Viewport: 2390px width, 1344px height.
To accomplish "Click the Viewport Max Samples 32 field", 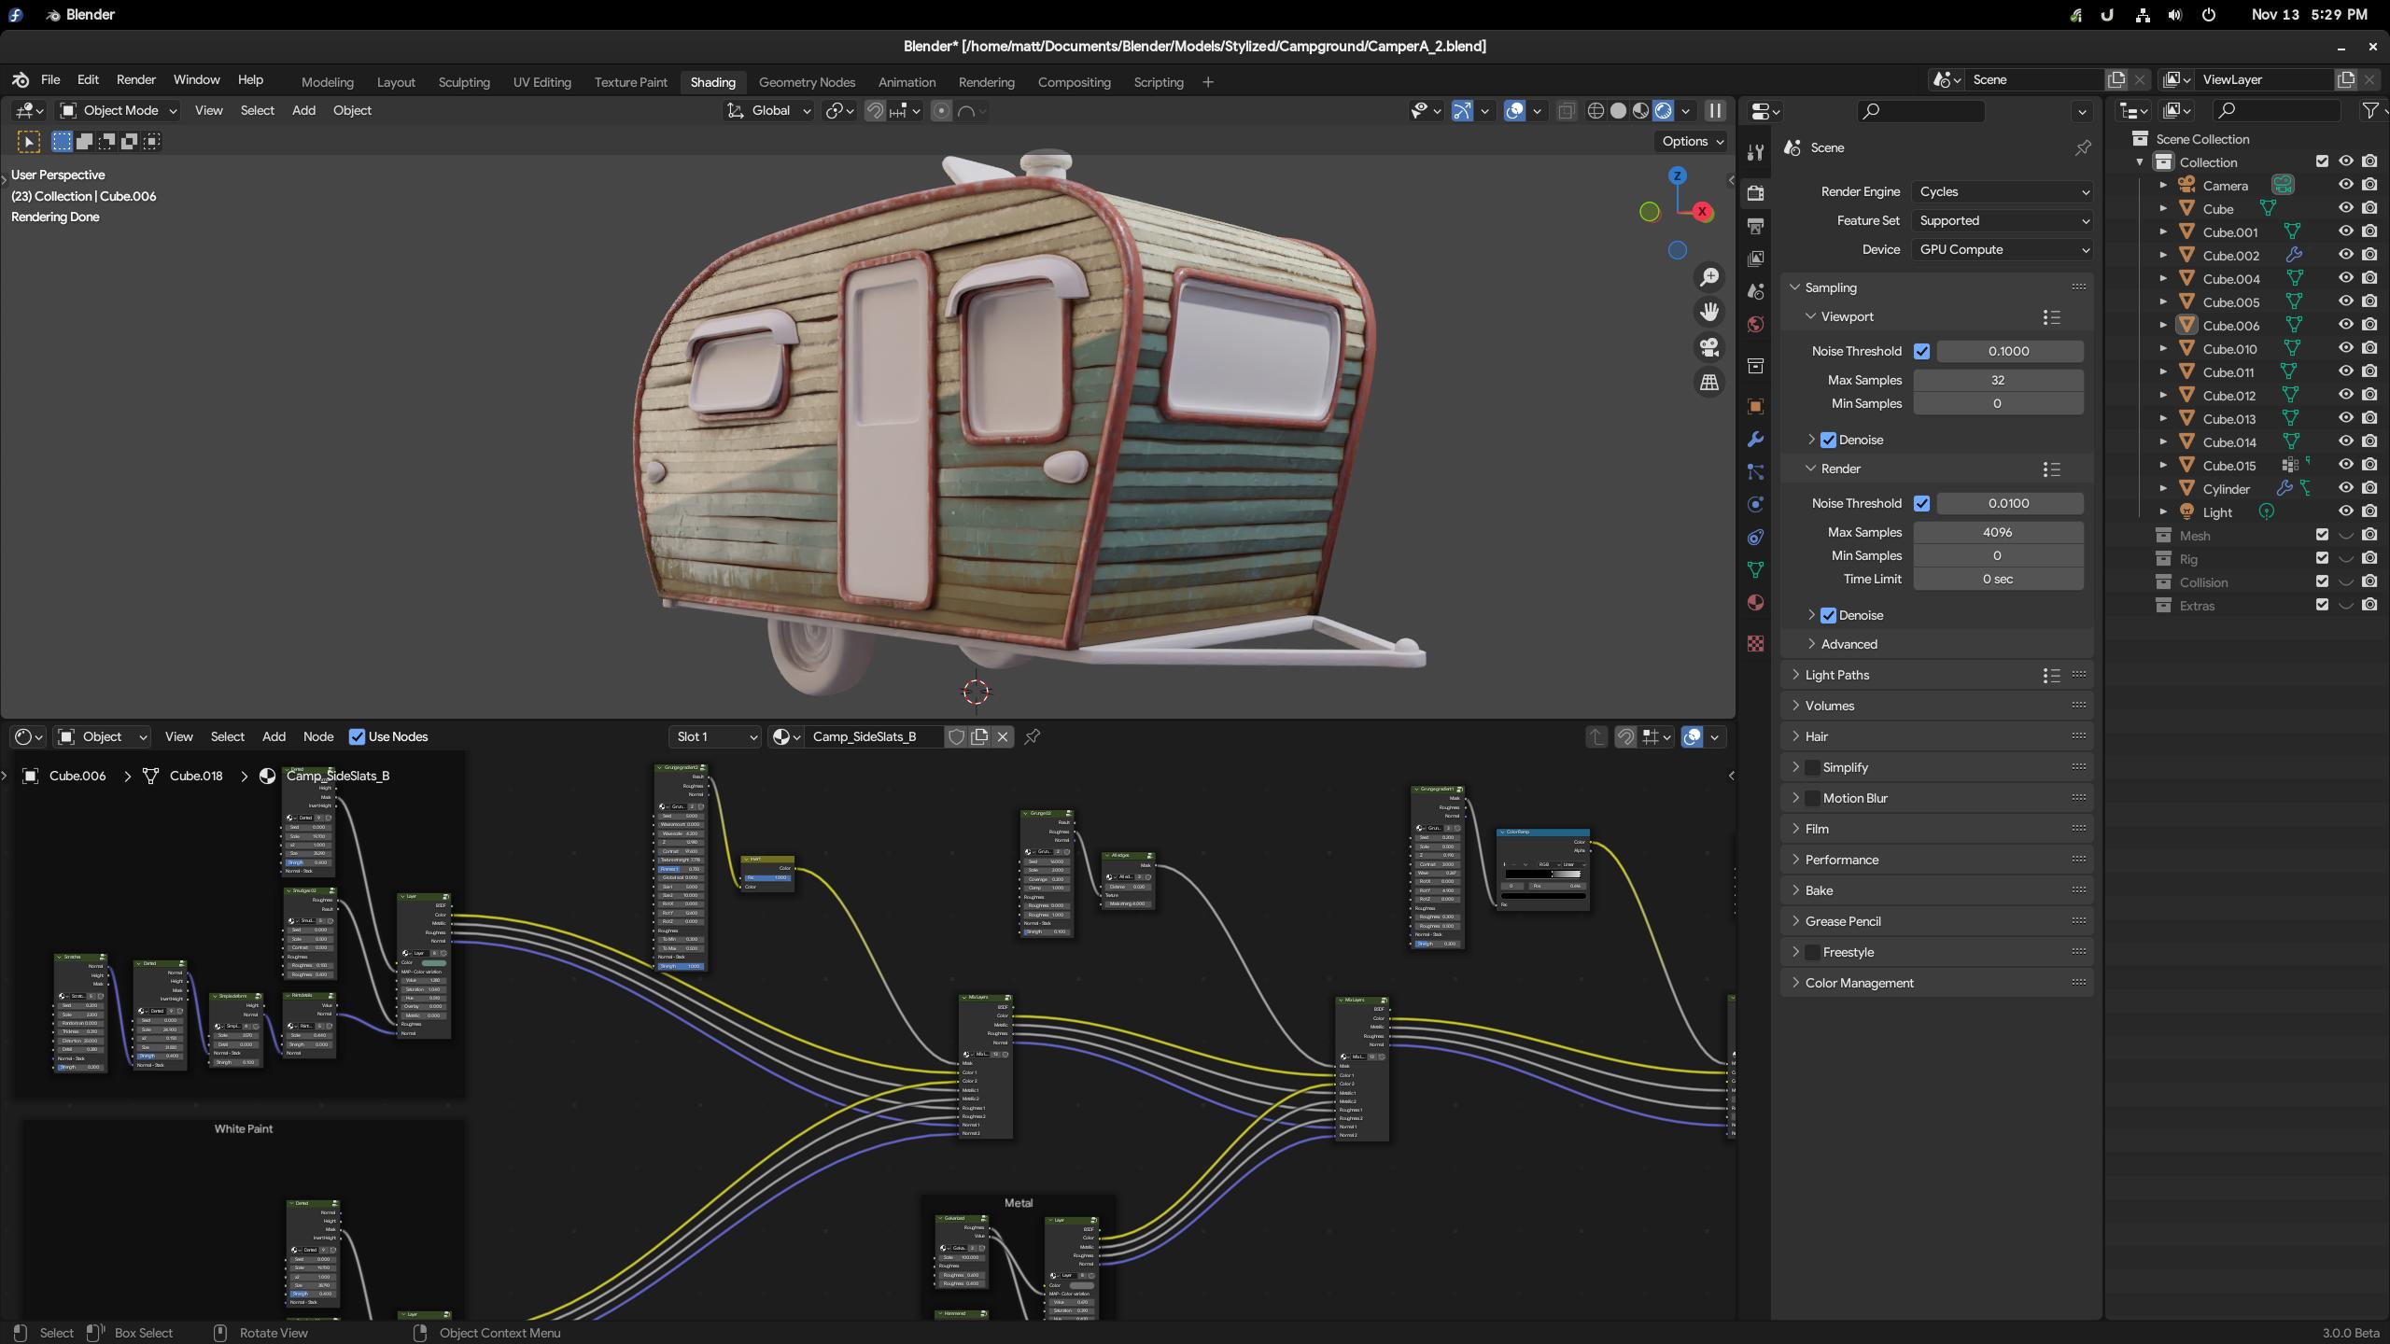I will coord(1998,380).
